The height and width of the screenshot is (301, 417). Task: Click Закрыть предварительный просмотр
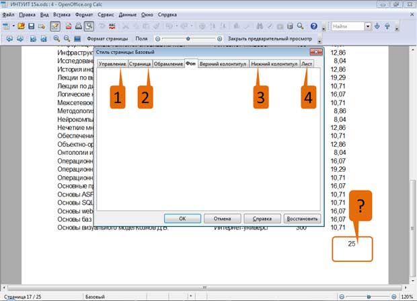pyautogui.click(x=270, y=38)
